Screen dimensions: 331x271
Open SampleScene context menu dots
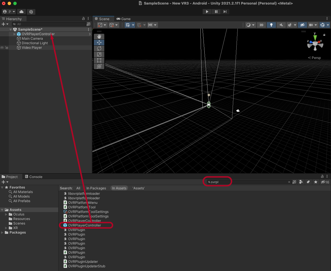coord(88,29)
